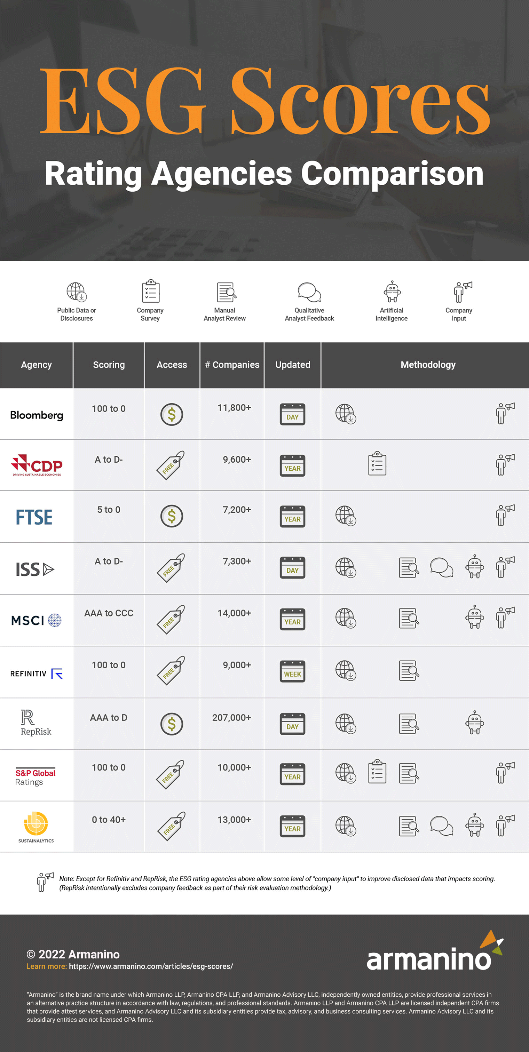This screenshot has height=1052, width=529.
Task: Click the robot AI icon in RepRisk row
Action: click(x=475, y=723)
